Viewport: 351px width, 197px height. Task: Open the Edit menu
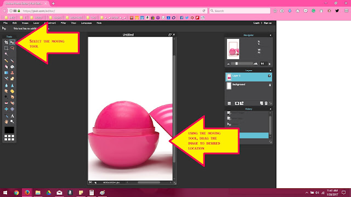click(x=15, y=23)
